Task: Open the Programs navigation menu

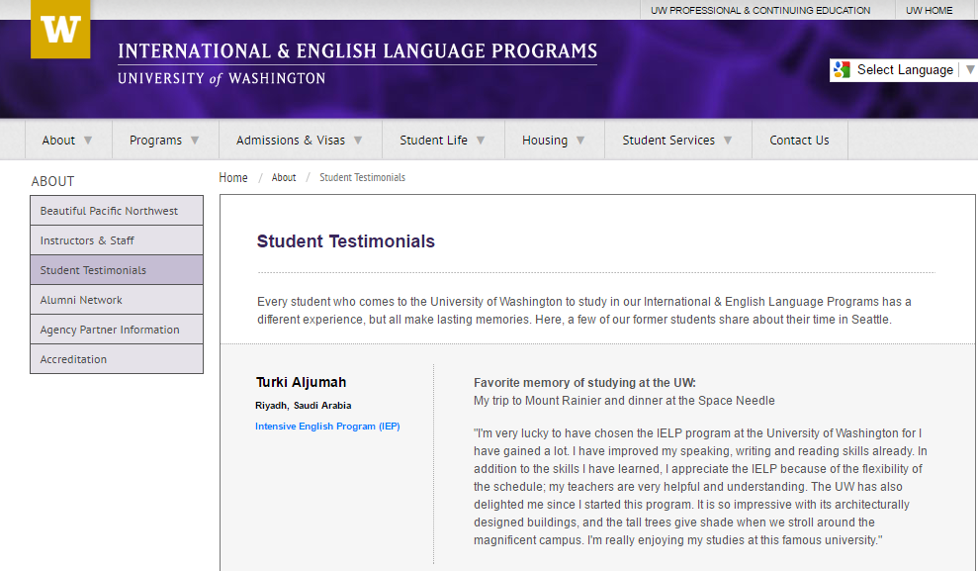Action: point(156,141)
